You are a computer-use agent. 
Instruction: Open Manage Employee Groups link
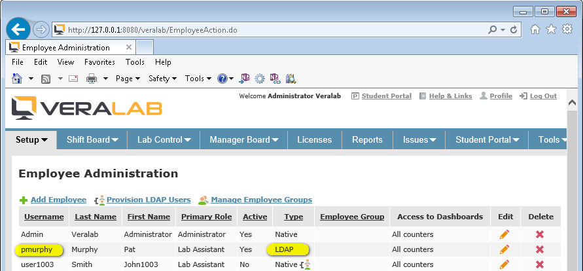261,200
